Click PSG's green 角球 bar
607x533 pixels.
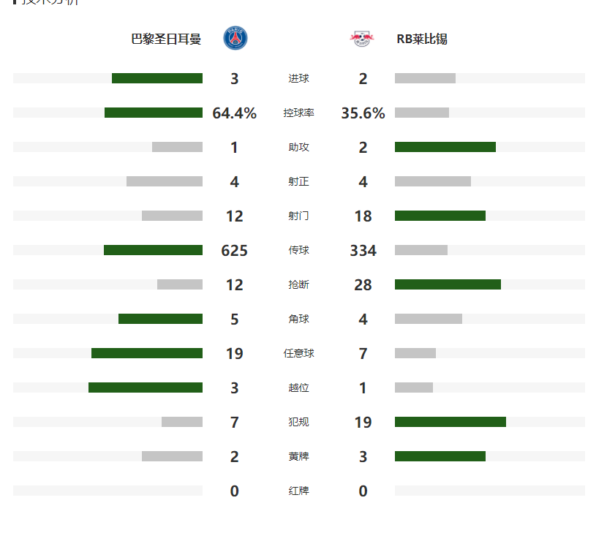pyautogui.click(x=160, y=319)
